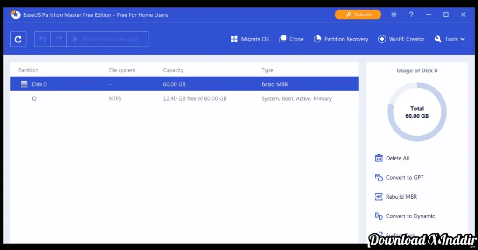Click 'System, Boot, Active, Primary' text
The height and width of the screenshot is (250, 478).
tap(296, 98)
